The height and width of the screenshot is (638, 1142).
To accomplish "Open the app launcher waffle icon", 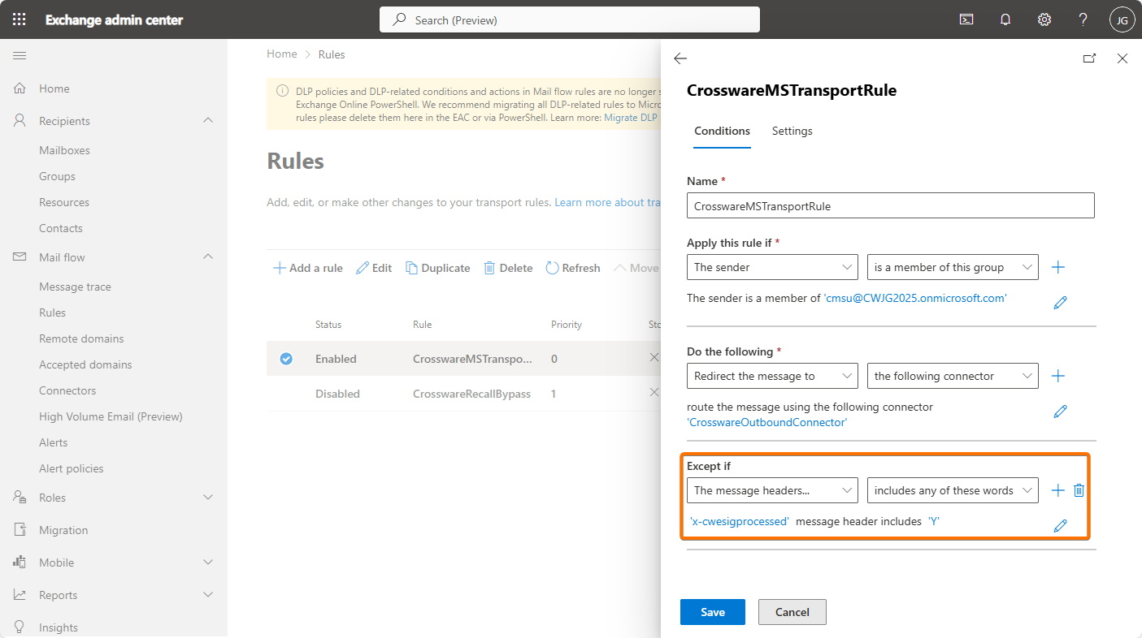I will pyautogui.click(x=20, y=19).
